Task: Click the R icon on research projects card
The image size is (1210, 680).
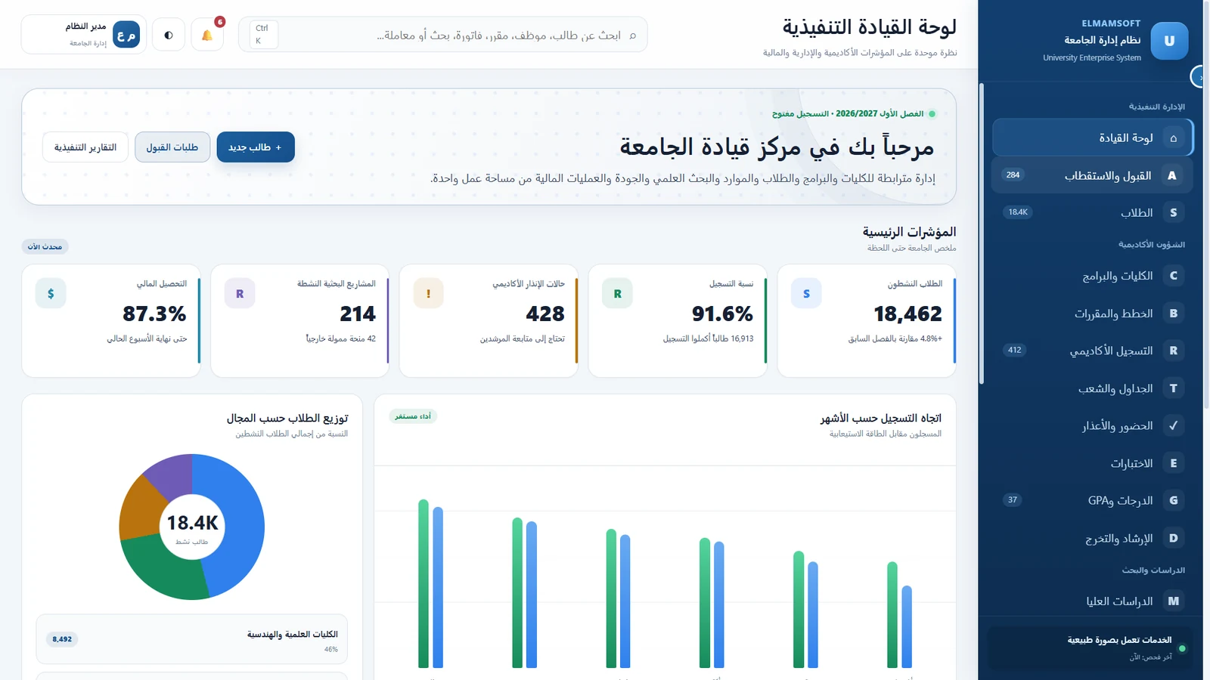Action: [240, 293]
